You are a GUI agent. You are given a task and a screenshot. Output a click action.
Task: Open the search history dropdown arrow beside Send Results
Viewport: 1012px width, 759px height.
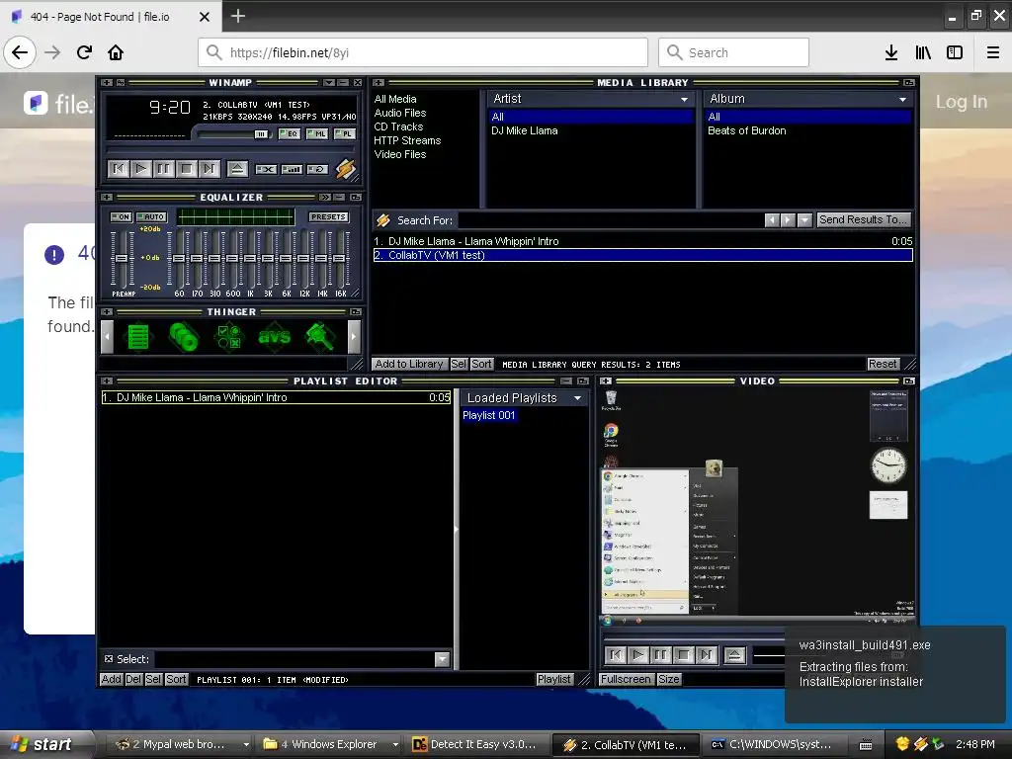click(x=804, y=220)
